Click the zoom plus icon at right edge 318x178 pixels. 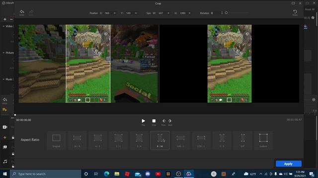point(314,100)
